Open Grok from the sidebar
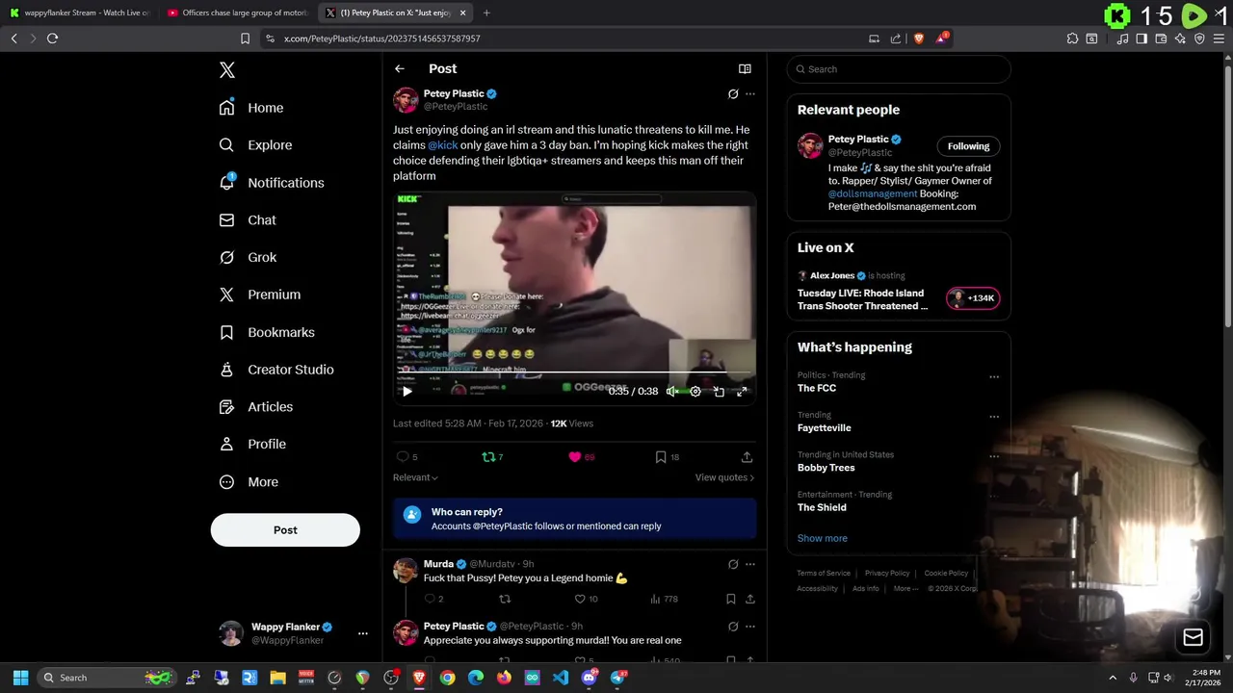The image size is (1233, 693). tap(248, 258)
